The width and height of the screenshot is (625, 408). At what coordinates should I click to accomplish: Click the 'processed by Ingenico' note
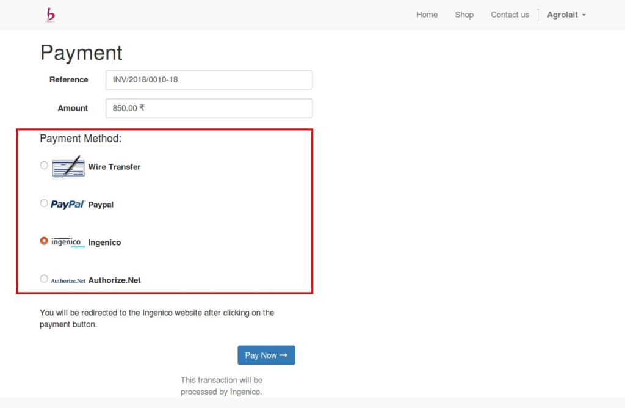pos(221,385)
